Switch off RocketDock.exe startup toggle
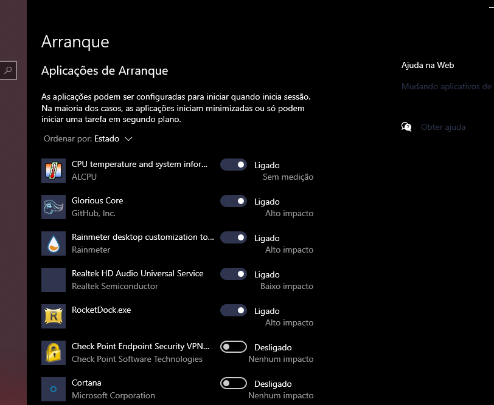 coord(234,310)
